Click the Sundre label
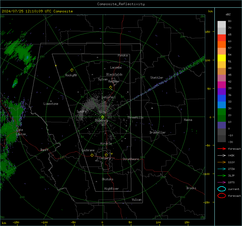The width and height of the screenshot is (242, 226). coord(81,112)
